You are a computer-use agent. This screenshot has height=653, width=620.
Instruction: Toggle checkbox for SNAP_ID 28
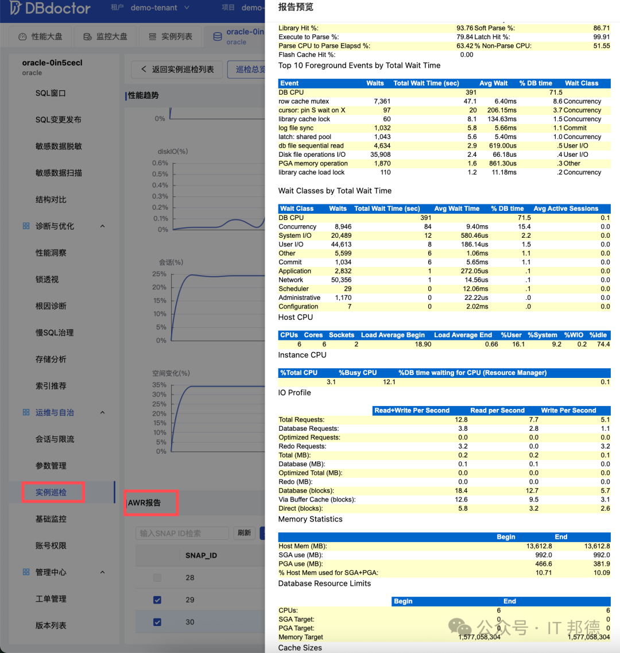157,578
